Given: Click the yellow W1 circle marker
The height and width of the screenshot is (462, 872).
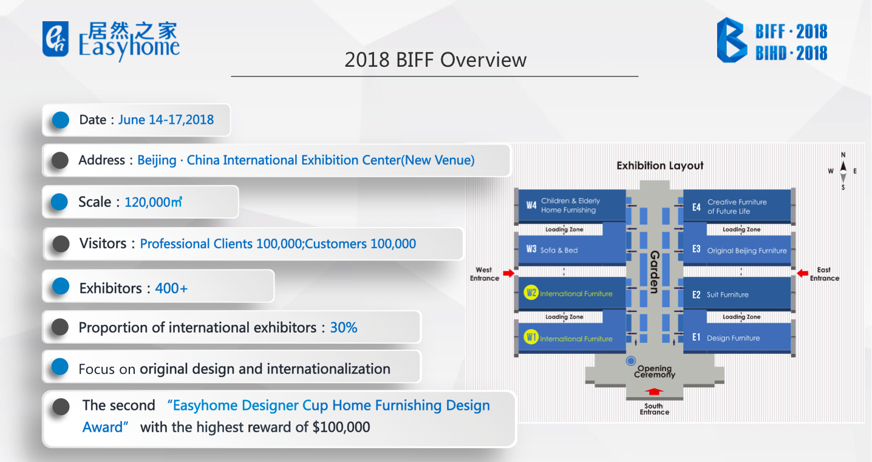Looking at the screenshot, I should [x=531, y=337].
